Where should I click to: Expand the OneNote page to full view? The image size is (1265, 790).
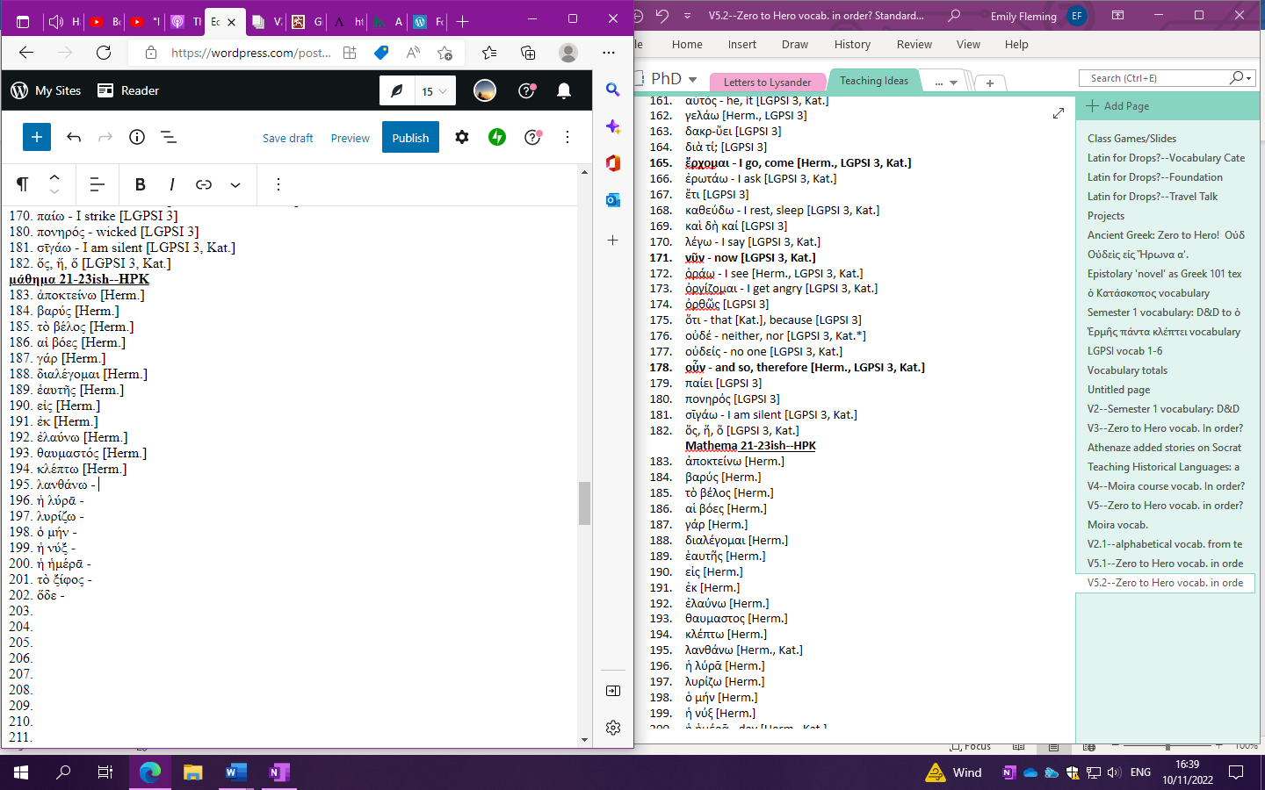coord(1058,113)
